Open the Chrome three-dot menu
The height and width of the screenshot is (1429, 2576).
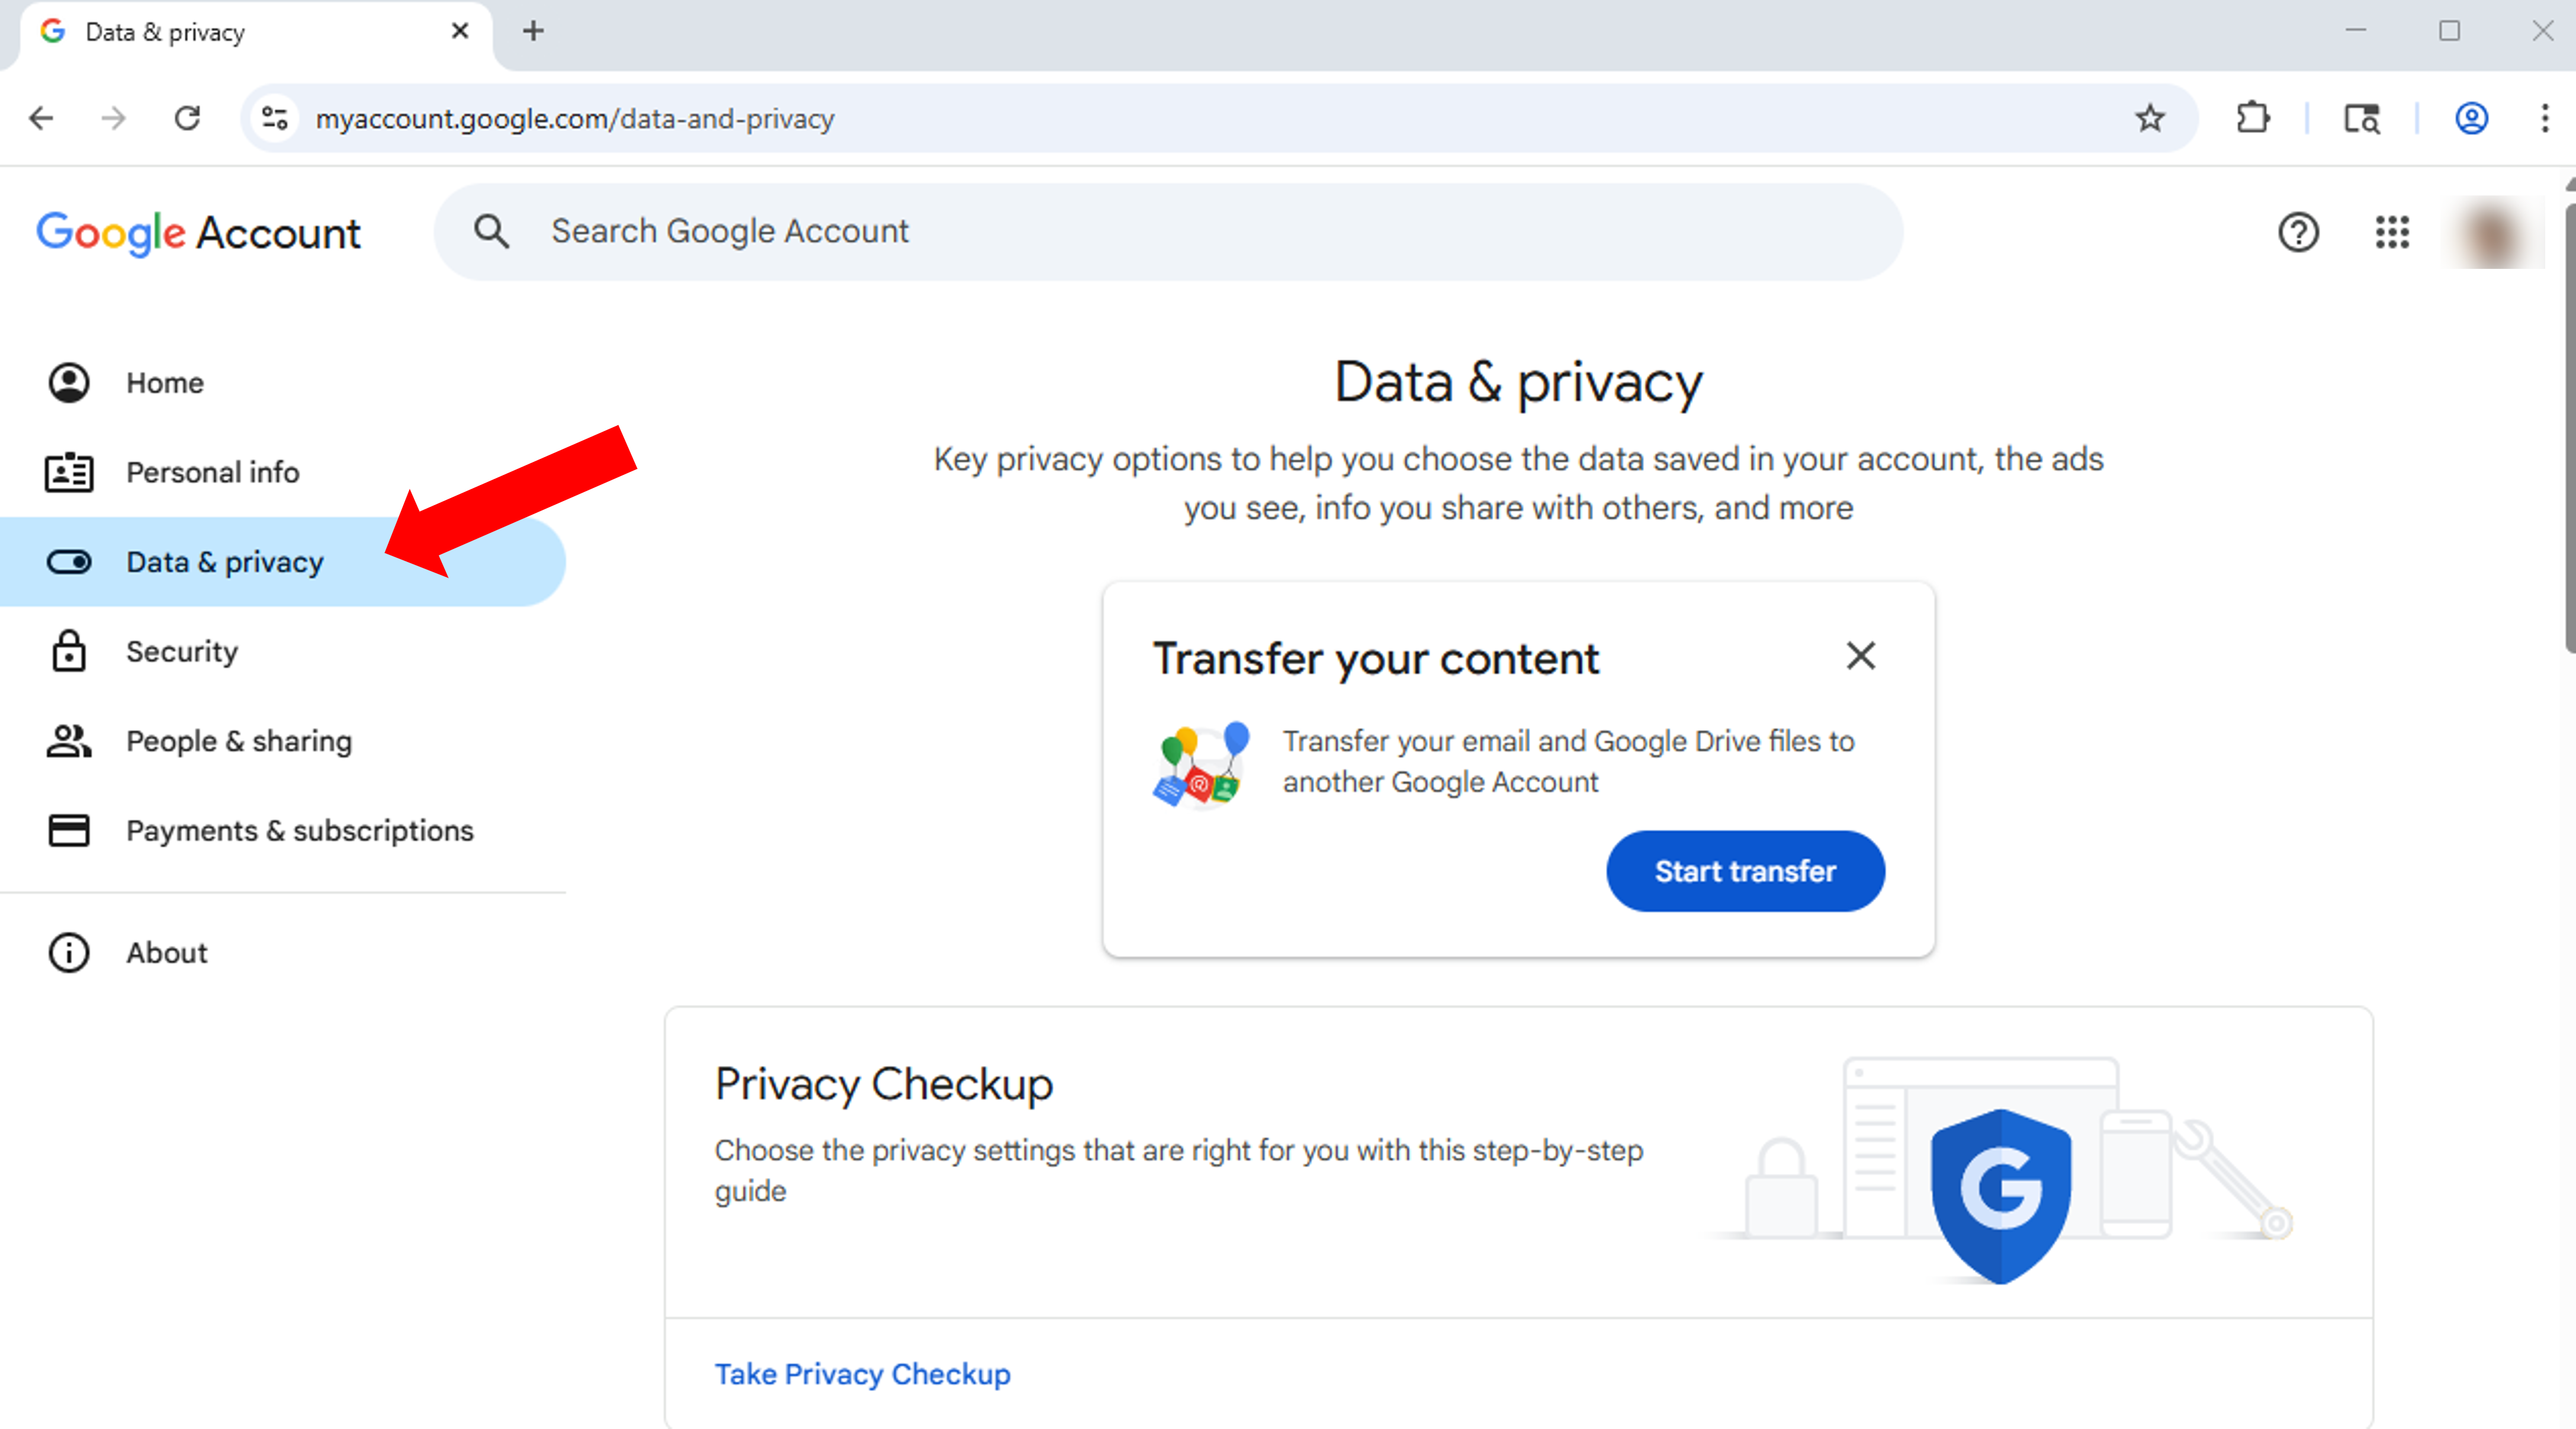(x=2545, y=118)
